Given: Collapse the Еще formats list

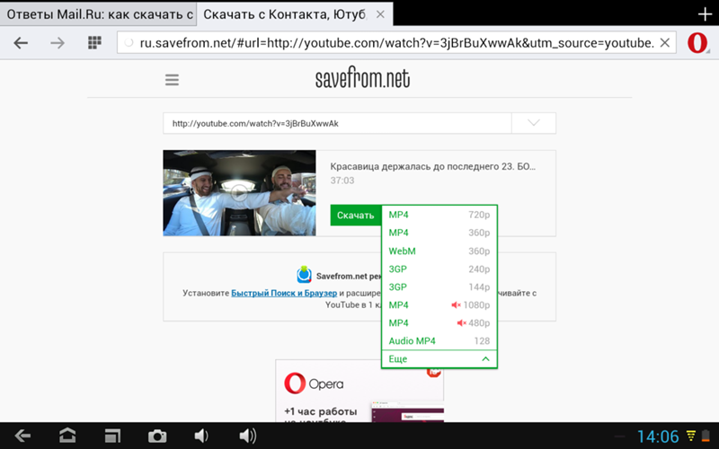Looking at the screenshot, I should pos(439,358).
